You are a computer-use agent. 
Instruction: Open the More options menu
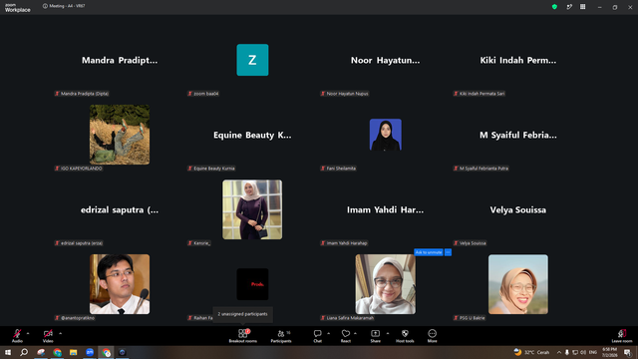coord(432,335)
